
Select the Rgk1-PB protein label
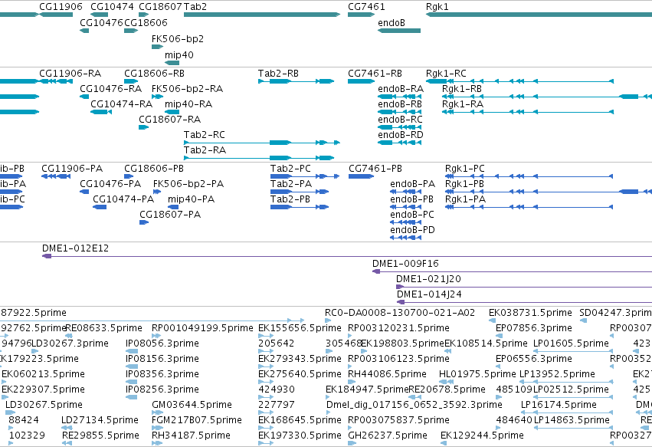(464, 184)
